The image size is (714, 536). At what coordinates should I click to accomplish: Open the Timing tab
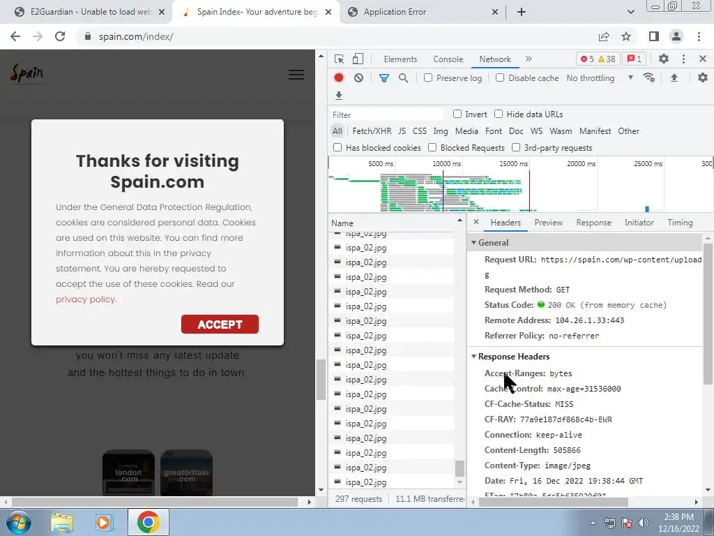point(680,223)
